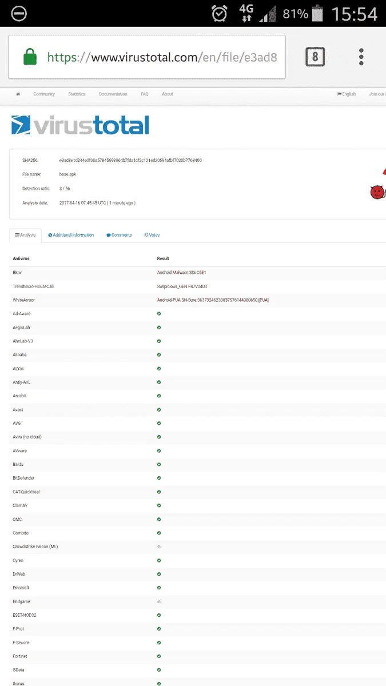Open the Statistics menu item
This screenshot has width=386, height=686.
pyautogui.click(x=77, y=94)
